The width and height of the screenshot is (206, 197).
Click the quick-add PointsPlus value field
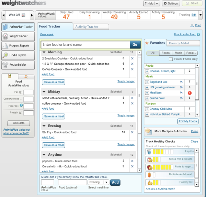coord(48,183)
